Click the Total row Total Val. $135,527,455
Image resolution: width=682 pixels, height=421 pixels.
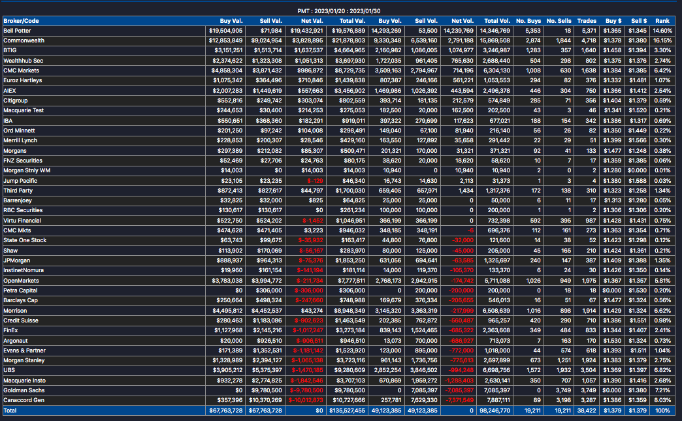[x=347, y=411]
